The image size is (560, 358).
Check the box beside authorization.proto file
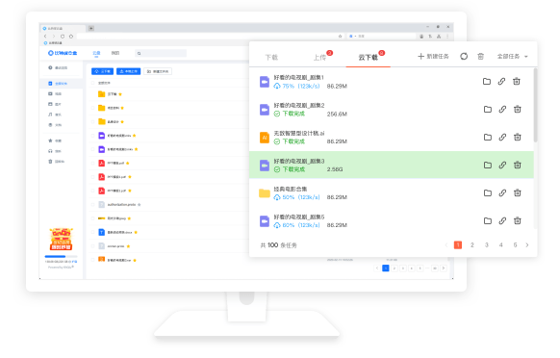point(93,205)
